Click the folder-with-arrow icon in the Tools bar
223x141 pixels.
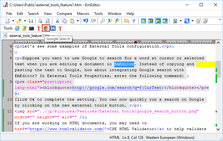point(24,28)
